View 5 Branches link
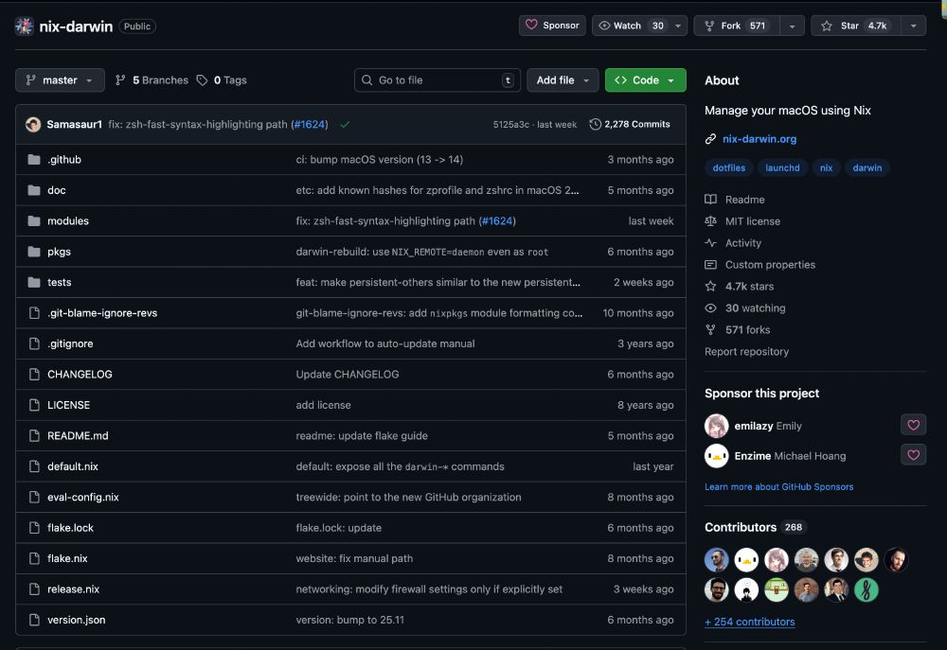The image size is (947, 650). (152, 80)
